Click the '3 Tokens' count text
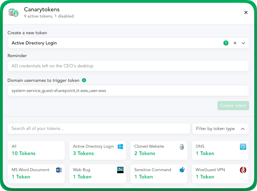 (x=84, y=153)
